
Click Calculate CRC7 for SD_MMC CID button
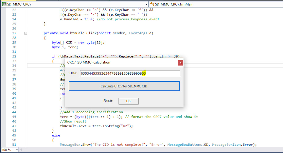click(x=124, y=86)
